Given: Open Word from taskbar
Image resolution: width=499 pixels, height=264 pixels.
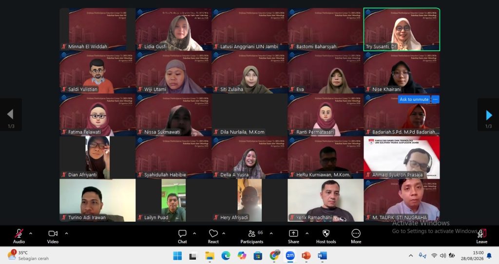Looking at the screenshot, I should point(322,256).
